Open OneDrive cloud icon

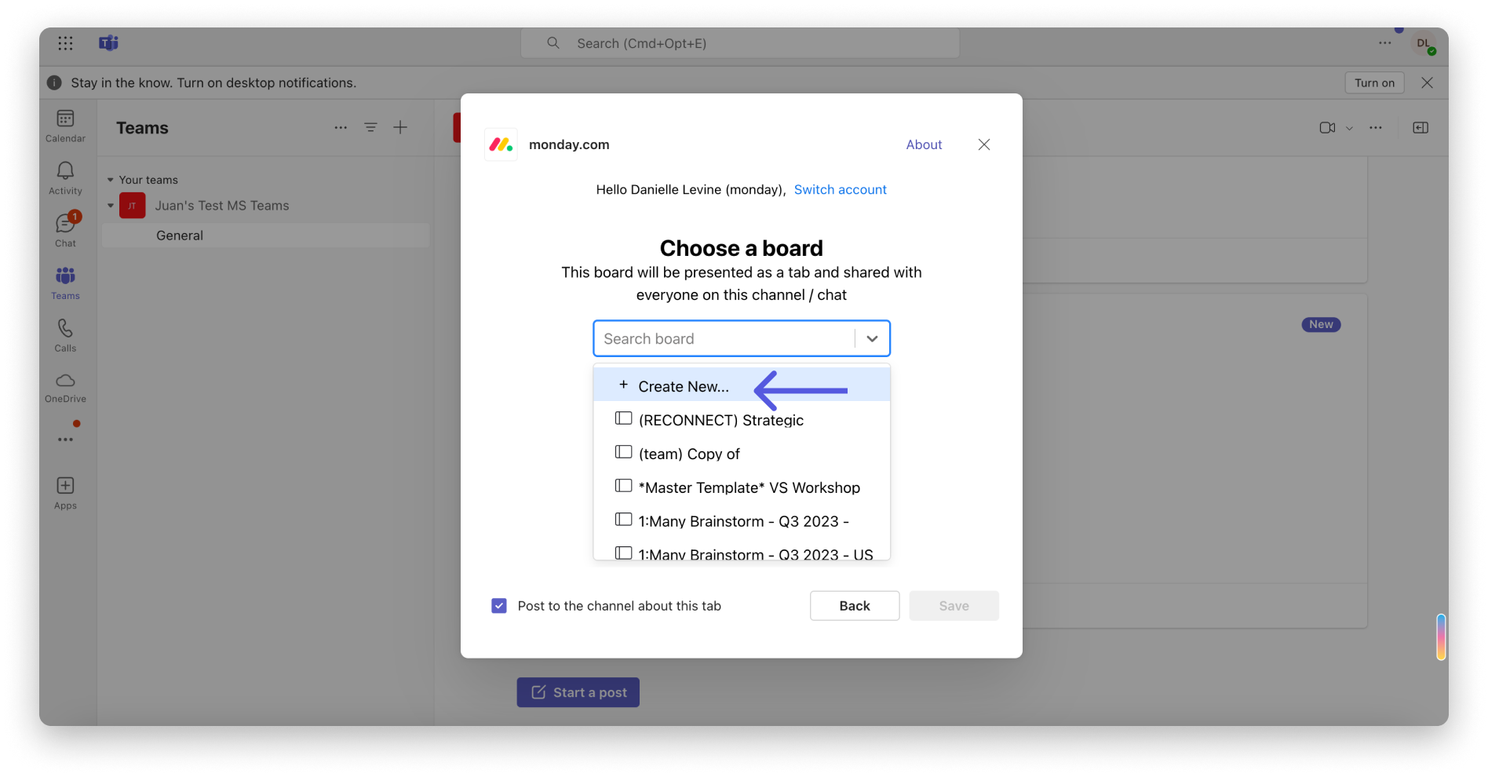66,388
